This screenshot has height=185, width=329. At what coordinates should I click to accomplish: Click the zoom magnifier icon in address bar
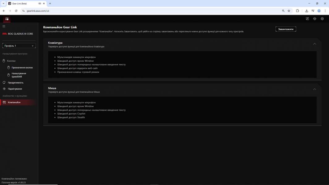(283, 11)
